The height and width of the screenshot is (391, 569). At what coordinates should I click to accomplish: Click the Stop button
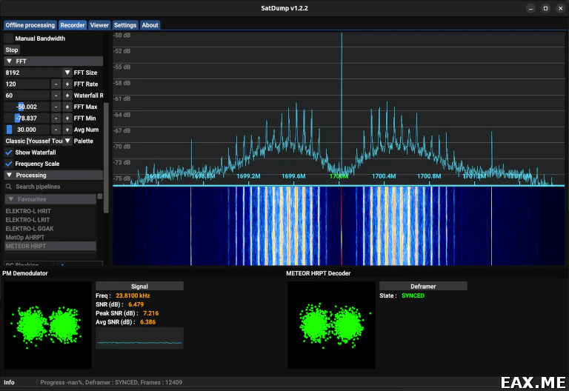pos(12,50)
